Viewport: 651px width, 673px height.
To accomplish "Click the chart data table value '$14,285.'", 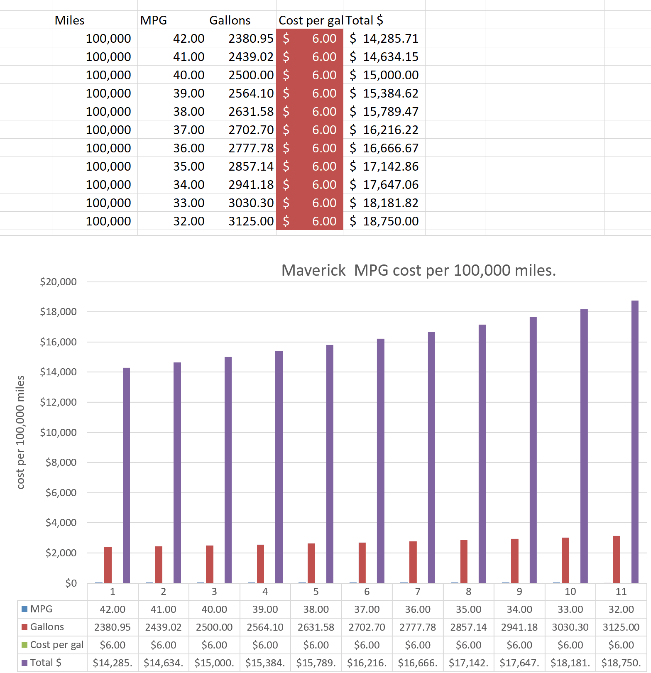I will [x=113, y=663].
